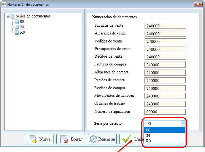This screenshot has height=152, width=205.
Task: Click the Recibos de compra number field
Action: [165, 88]
